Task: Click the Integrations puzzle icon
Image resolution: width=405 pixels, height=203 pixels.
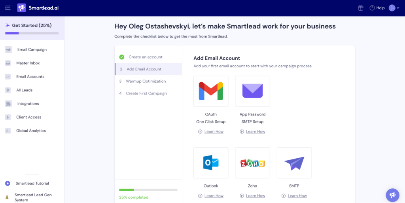Action: coord(8,104)
